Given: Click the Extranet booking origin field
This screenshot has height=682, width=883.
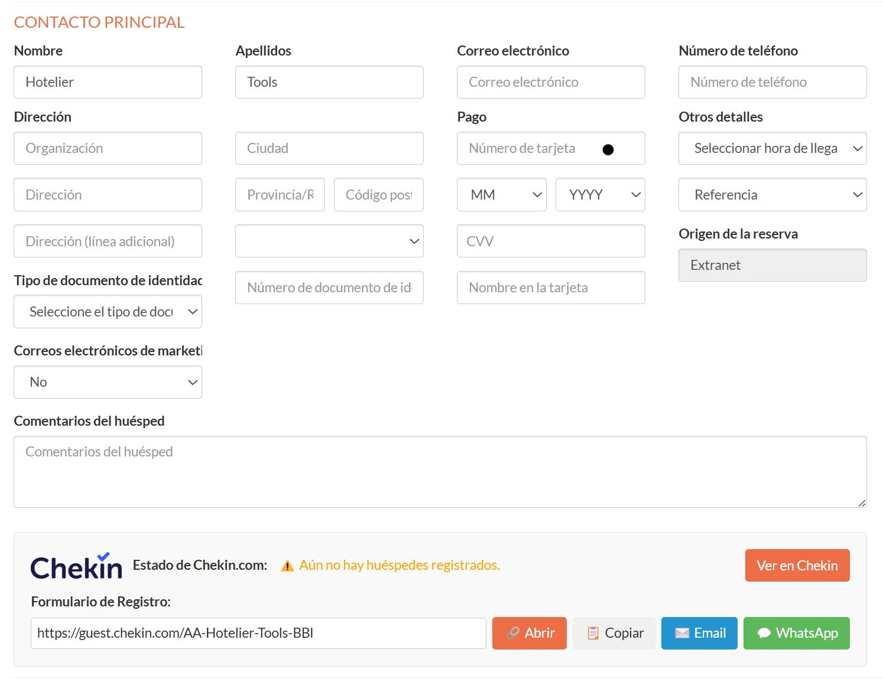Looking at the screenshot, I should [772, 265].
